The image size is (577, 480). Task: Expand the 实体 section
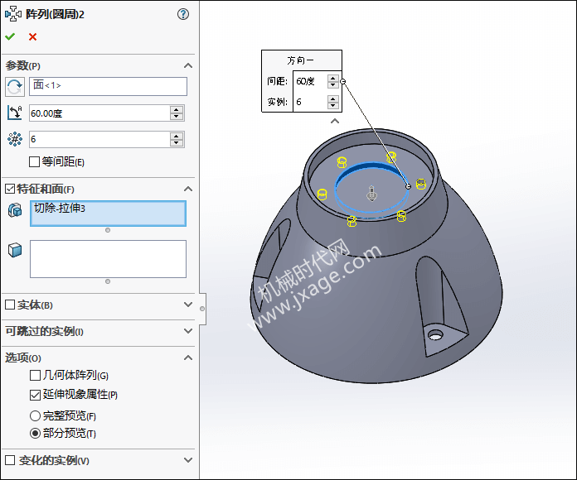(188, 305)
